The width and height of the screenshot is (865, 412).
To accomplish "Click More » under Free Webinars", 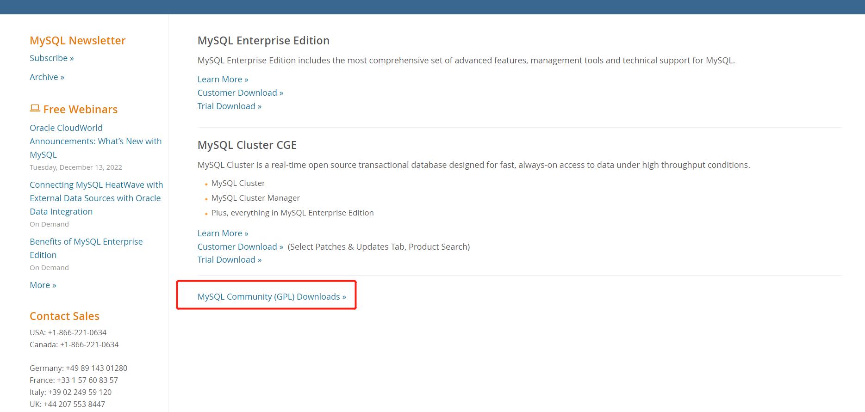I will click(x=43, y=285).
